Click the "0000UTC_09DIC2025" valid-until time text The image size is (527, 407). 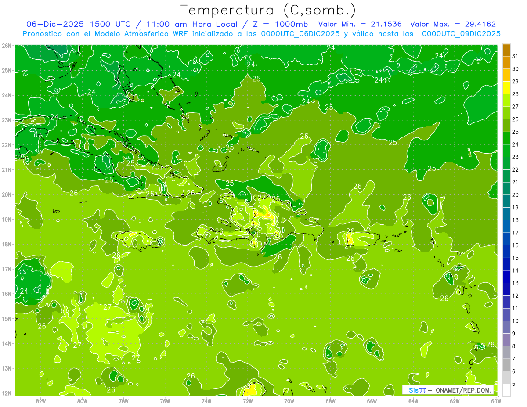(461, 33)
